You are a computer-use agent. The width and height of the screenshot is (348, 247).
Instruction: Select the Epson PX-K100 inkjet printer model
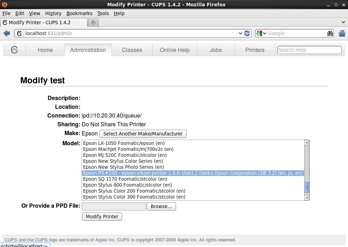(193, 173)
